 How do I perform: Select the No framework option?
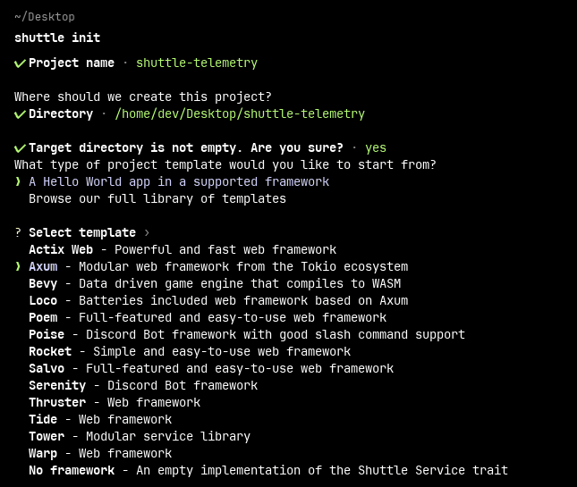72,470
